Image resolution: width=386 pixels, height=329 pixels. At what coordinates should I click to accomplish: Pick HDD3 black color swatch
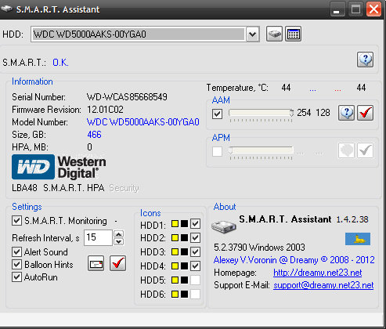point(184,252)
